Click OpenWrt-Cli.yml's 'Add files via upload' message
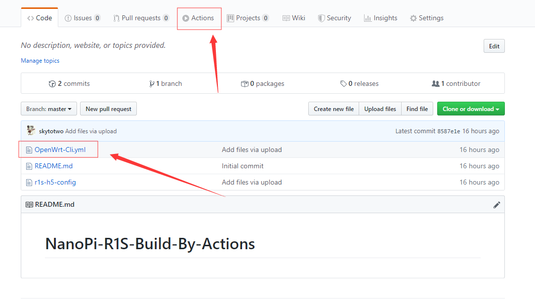 (x=252, y=150)
